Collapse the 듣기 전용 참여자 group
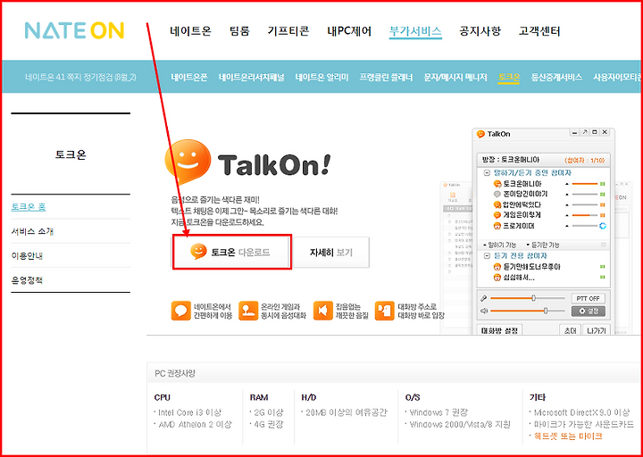The image size is (643, 457). [x=487, y=256]
